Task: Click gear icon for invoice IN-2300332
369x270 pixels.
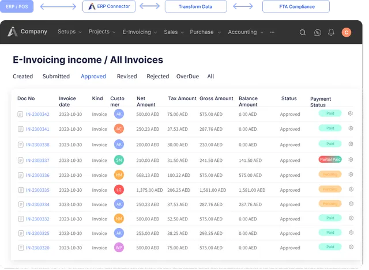Action: point(351,218)
